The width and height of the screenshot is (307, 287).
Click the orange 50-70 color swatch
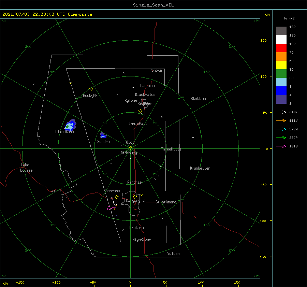coord(281,57)
